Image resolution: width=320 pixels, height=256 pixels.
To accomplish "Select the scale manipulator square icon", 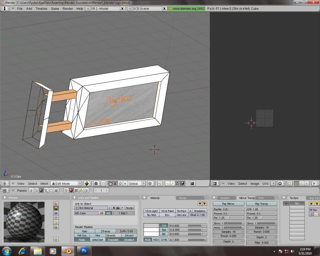I will [125, 184].
